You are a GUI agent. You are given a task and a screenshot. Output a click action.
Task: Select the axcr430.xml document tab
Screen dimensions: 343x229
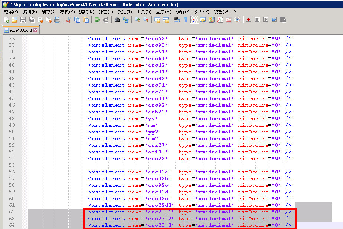pos(21,30)
